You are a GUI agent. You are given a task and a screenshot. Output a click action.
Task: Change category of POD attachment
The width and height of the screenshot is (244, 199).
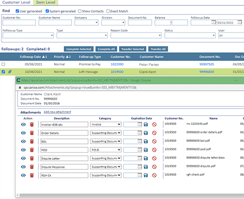[x=106, y=150]
